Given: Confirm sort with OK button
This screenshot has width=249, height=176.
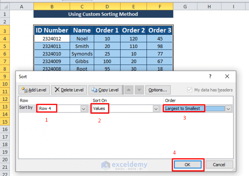Looking at the screenshot, I should pyautogui.click(x=188, y=165).
